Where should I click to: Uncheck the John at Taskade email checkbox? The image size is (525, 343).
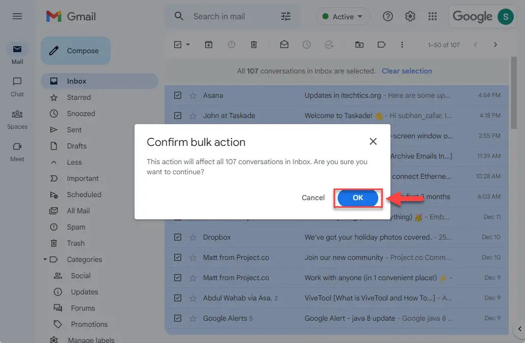pyautogui.click(x=178, y=116)
